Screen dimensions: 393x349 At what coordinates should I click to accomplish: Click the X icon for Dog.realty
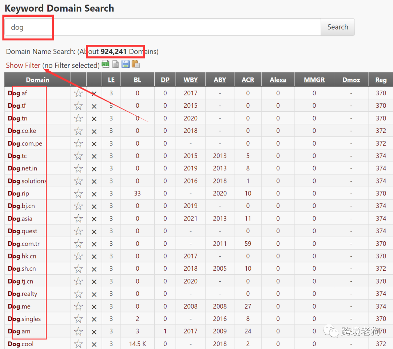(x=94, y=294)
